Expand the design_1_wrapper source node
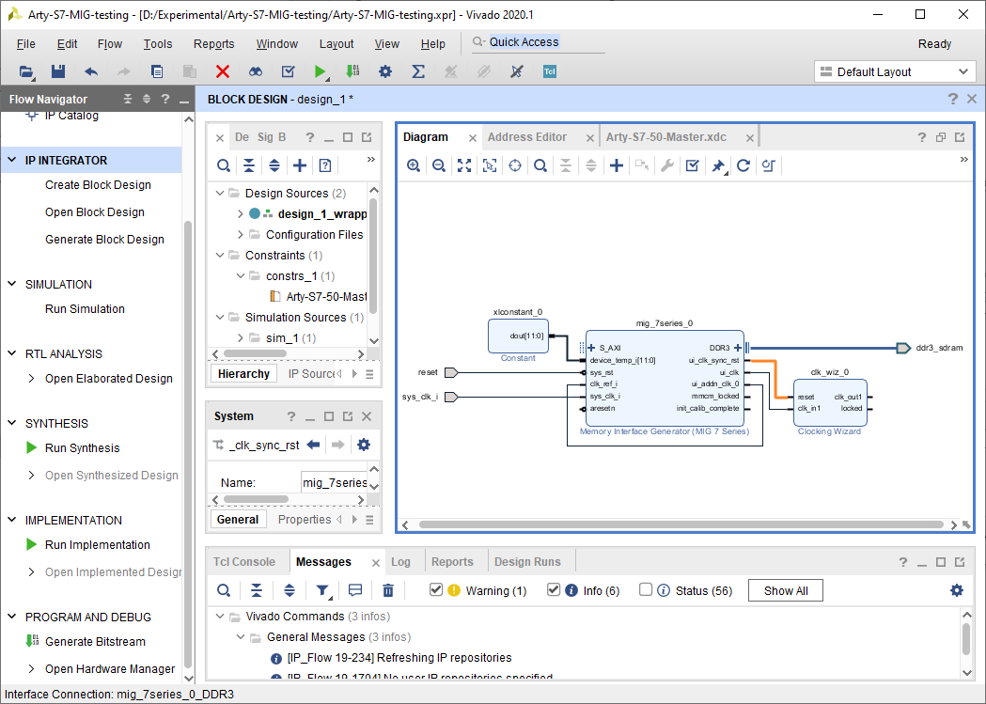The image size is (986, 704). pyautogui.click(x=241, y=213)
